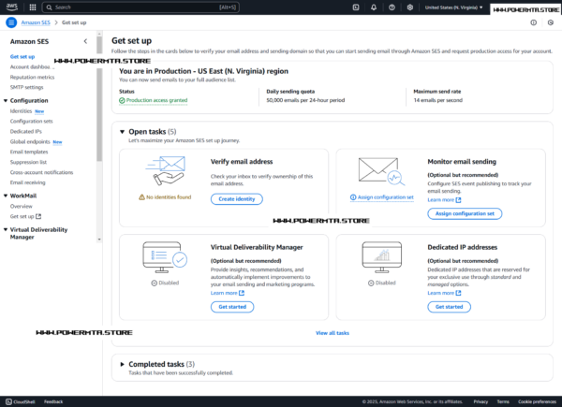Focus the AWS Search input field
This screenshot has height=407, width=562.
pyautogui.click(x=140, y=7)
